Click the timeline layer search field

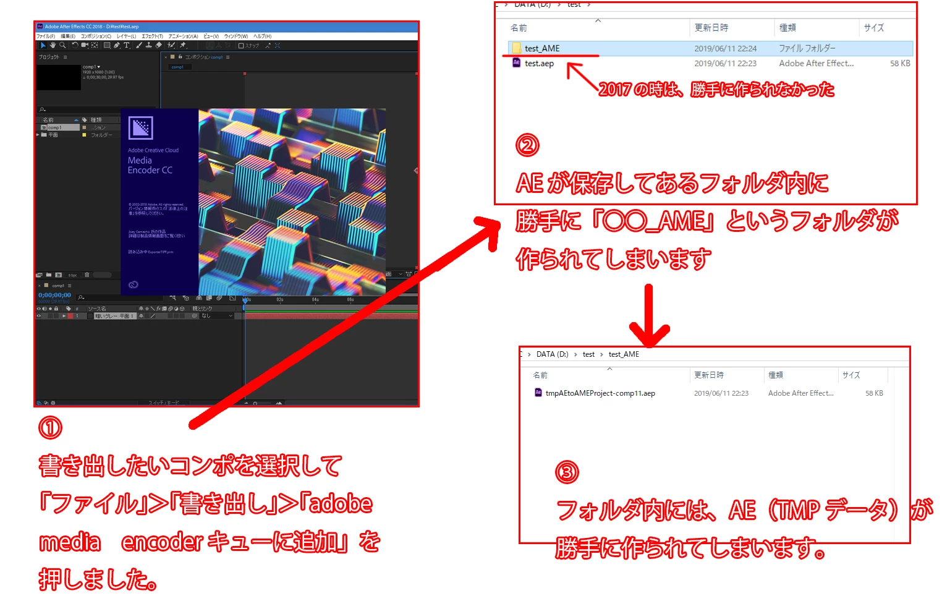[120, 297]
